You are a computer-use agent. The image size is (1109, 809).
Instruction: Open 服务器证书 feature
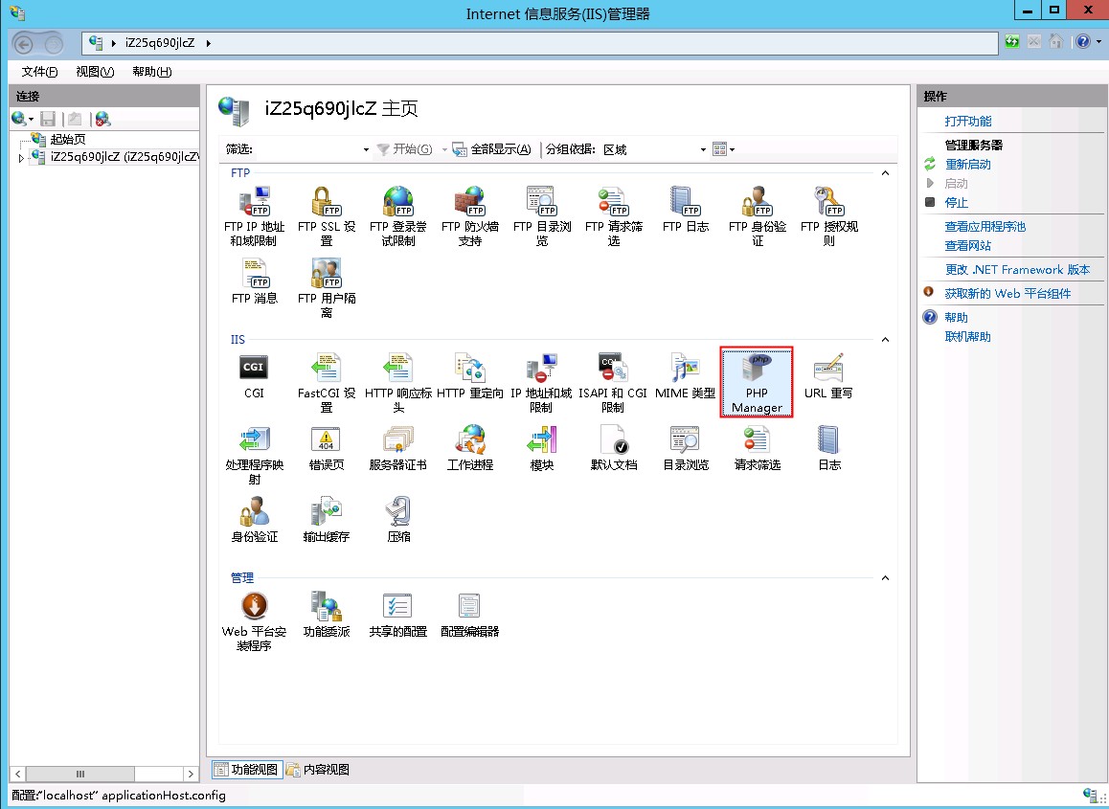(398, 448)
